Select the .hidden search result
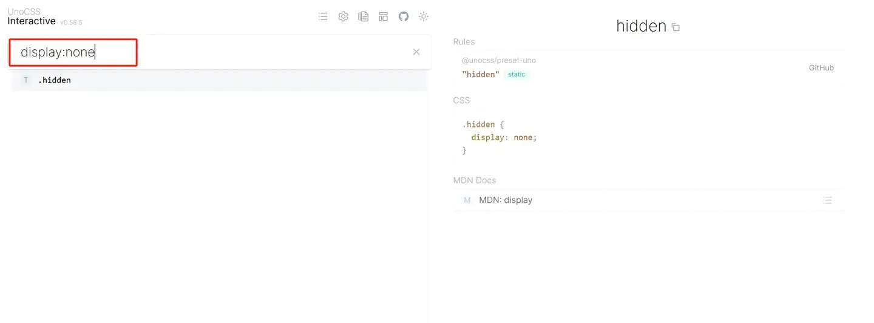Image resolution: width=874 pixels, height=323 pixels. [x=55, y=80]
